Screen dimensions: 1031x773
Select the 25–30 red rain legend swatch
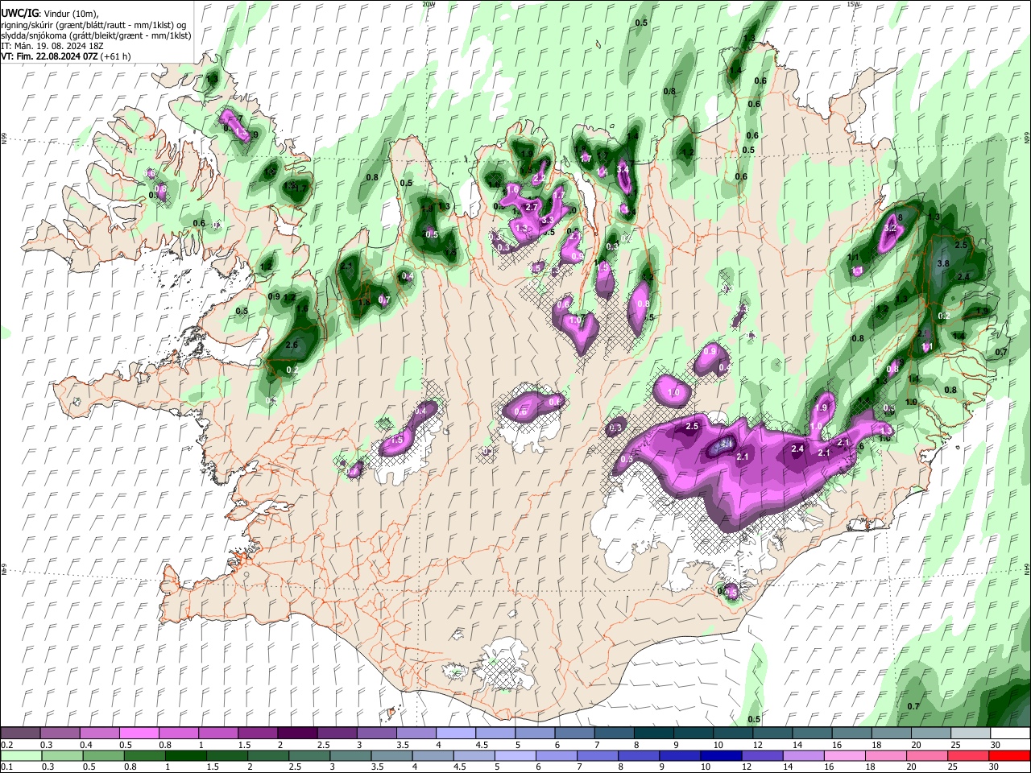[x=969, y=756]
